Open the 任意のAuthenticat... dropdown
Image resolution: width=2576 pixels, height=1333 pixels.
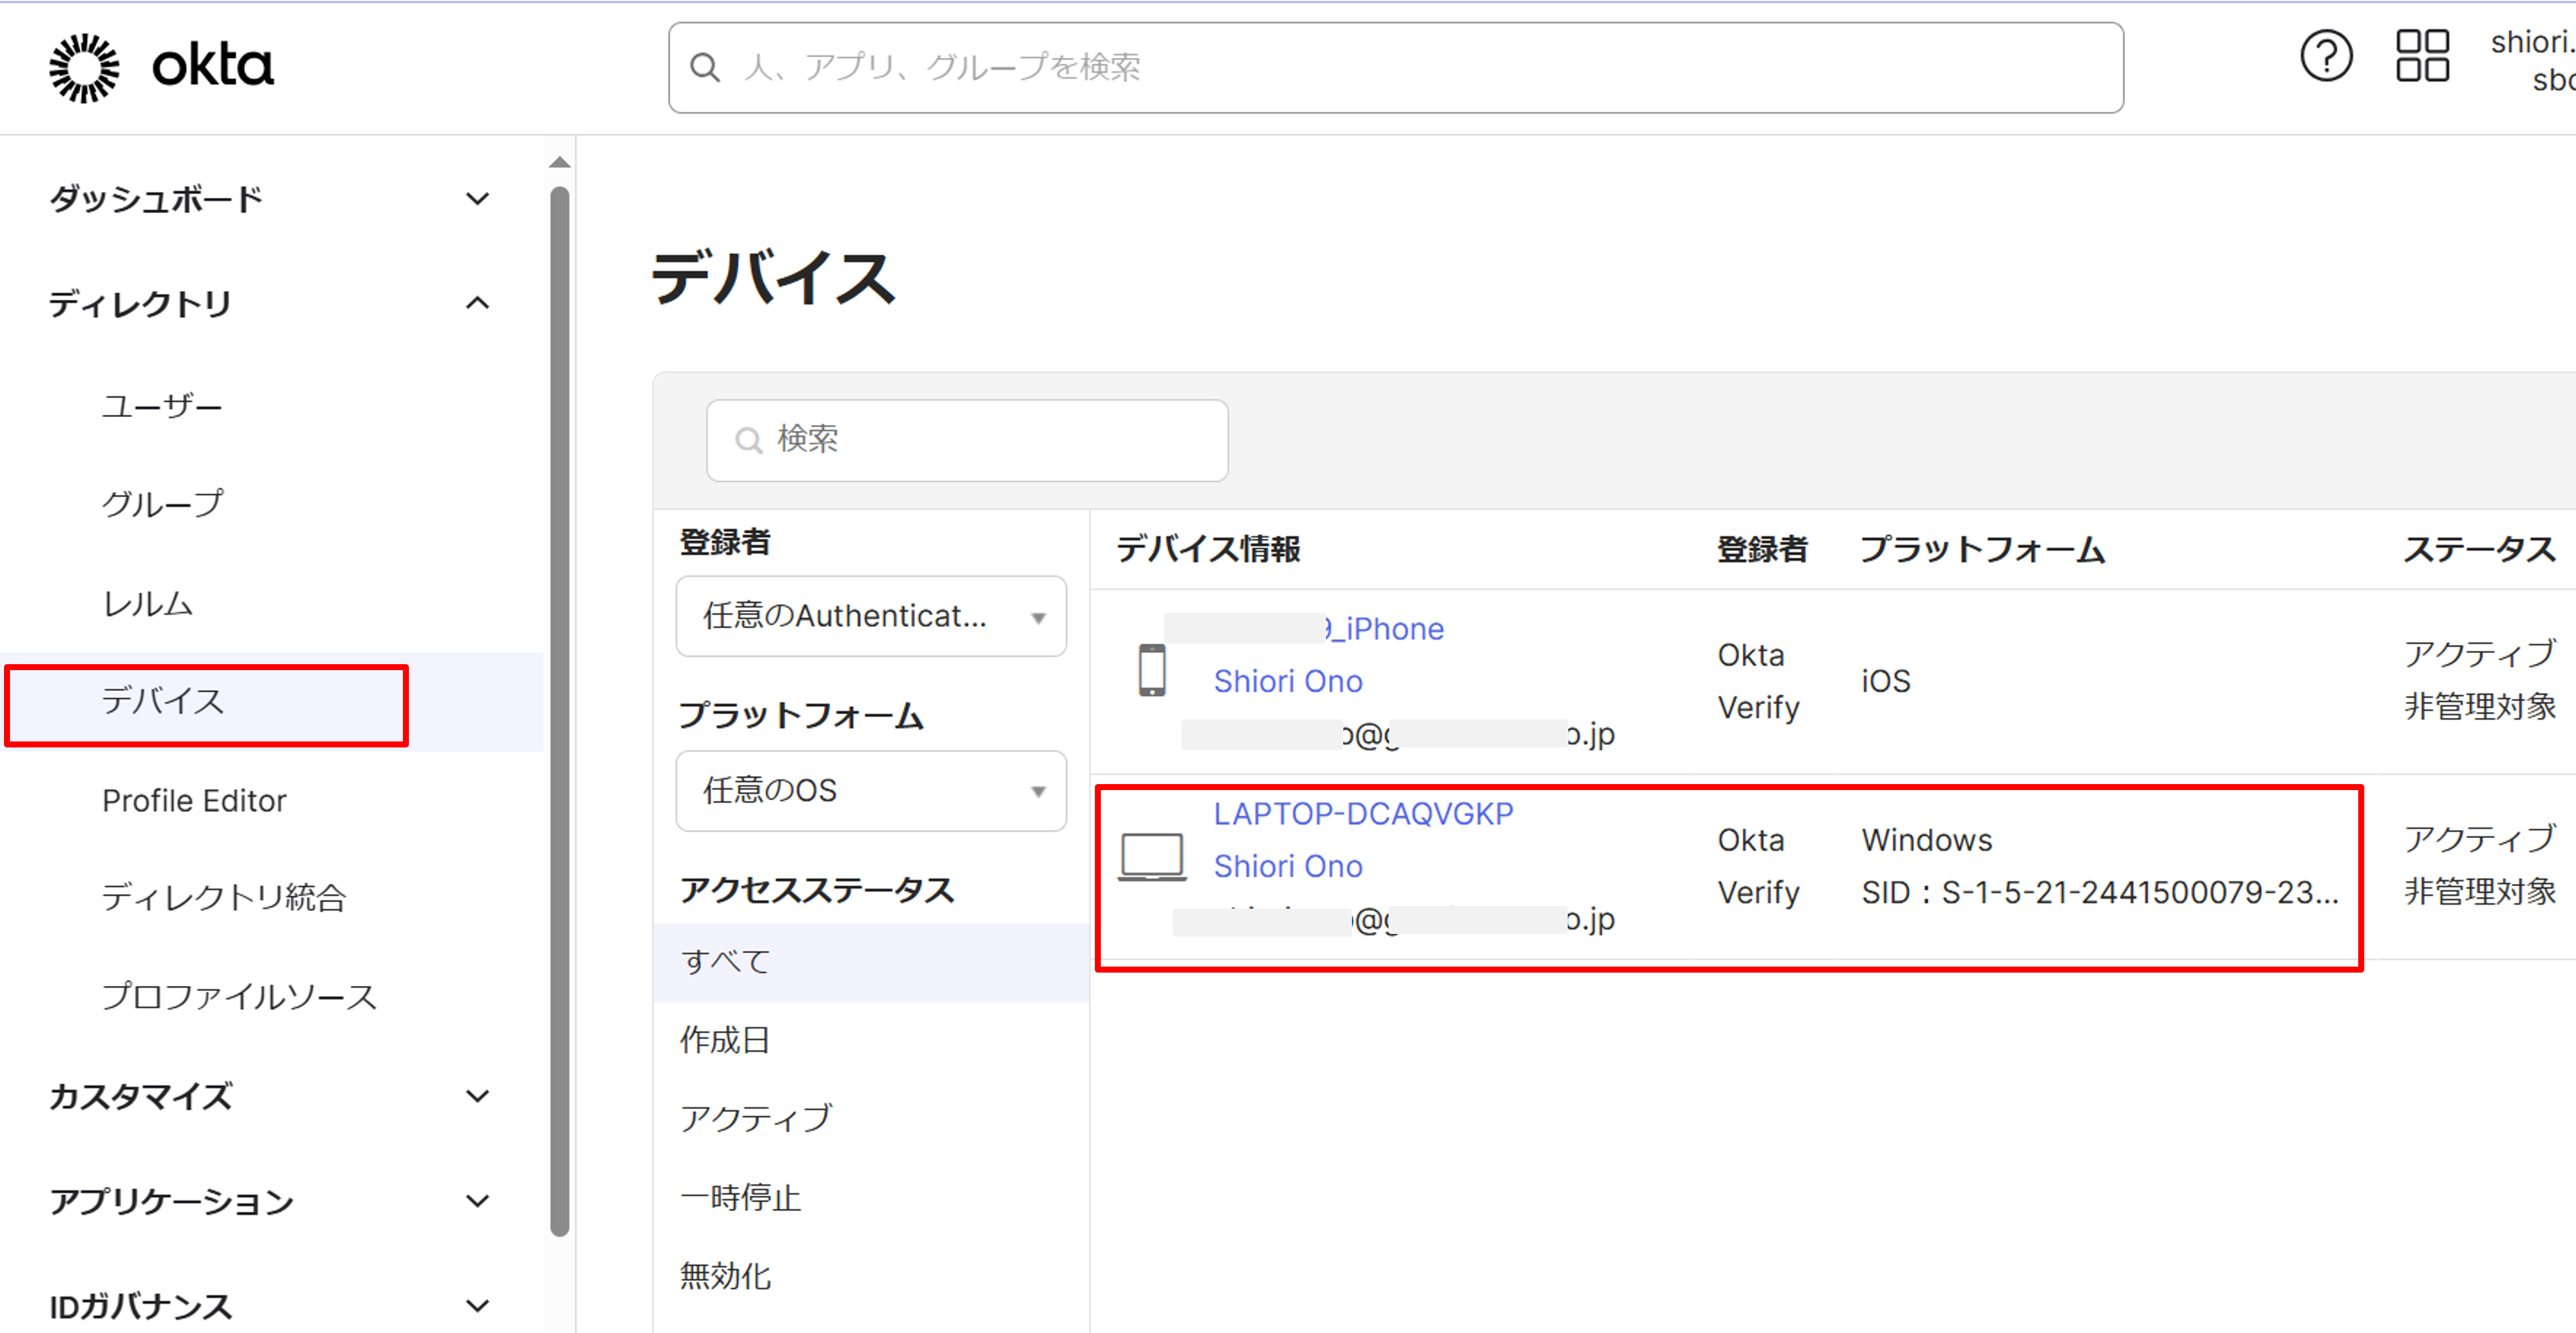point(871,616)
